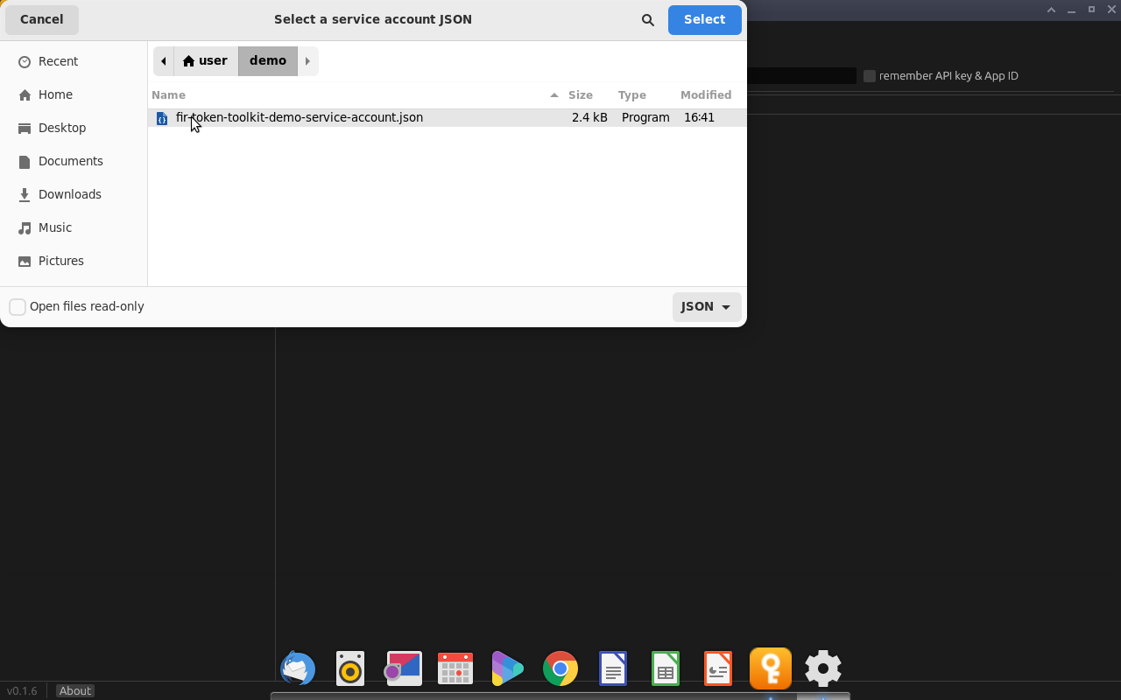Click the Music note icon in sidebar
This screenshot has width=1121, height=700.
coord(25,228)
